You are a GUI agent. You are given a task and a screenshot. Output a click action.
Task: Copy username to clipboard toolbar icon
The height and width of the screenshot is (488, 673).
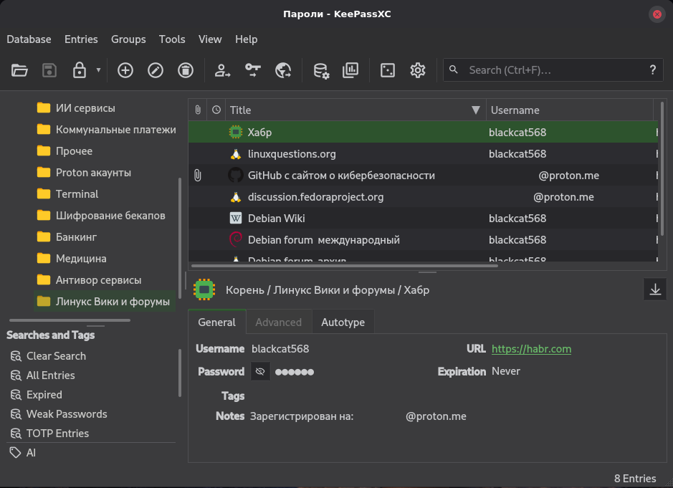tap(222, 70)
